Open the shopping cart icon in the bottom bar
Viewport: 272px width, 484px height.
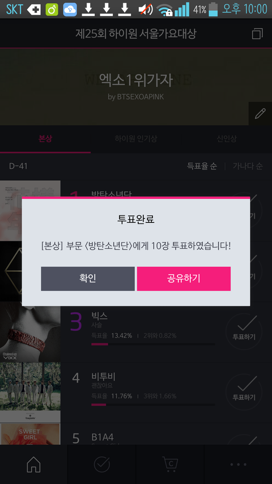[x=170, y=464]
